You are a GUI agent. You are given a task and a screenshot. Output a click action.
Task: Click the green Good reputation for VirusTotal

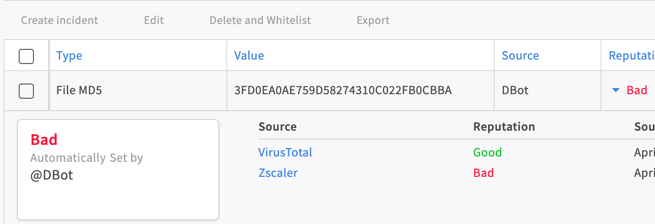(487, 152)
